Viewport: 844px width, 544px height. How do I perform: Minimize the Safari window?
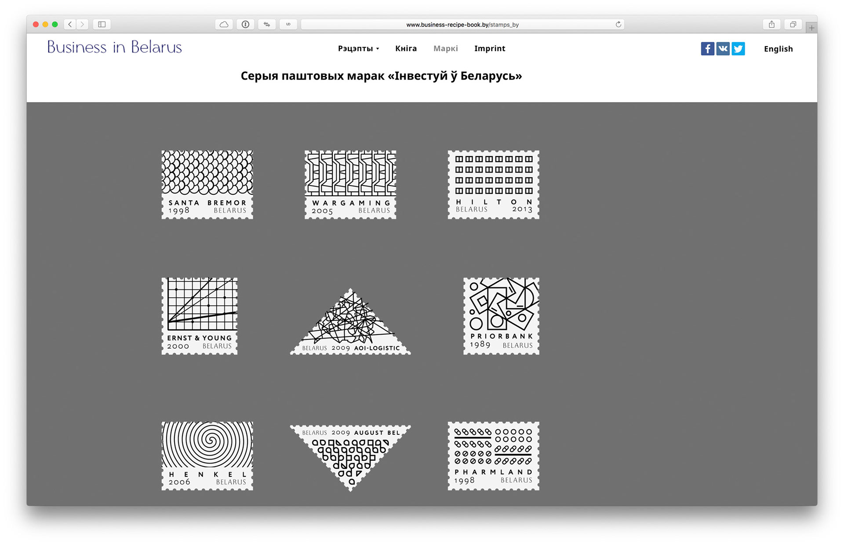pos(45,24)
